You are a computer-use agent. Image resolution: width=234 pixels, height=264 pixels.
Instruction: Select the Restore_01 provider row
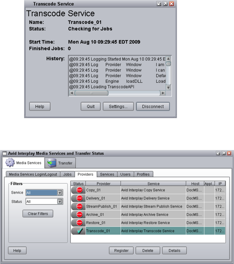(148, 223)
